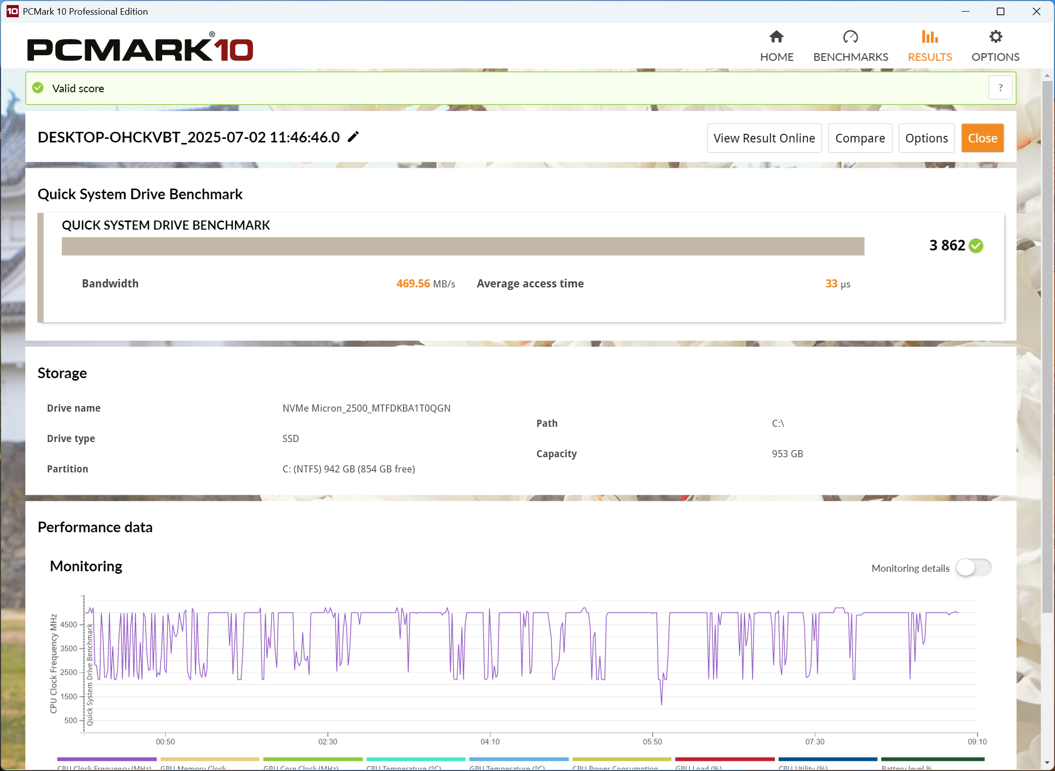Click View Result Online button
This screenshot has width=1055, height=771.
[x=764, y=138]
